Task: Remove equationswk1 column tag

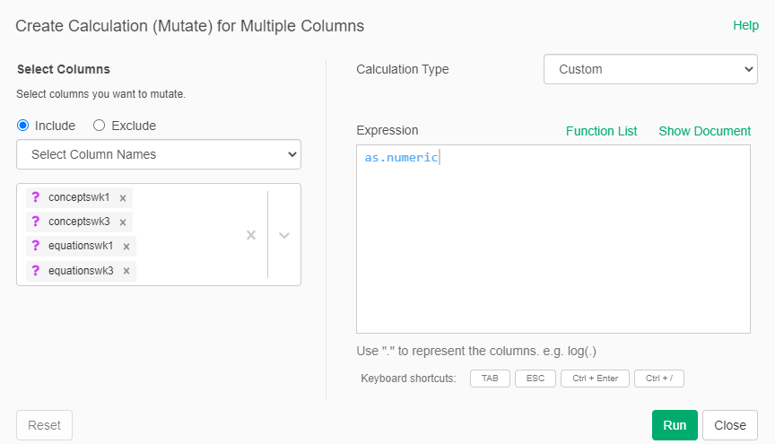Action: (126, 247)
